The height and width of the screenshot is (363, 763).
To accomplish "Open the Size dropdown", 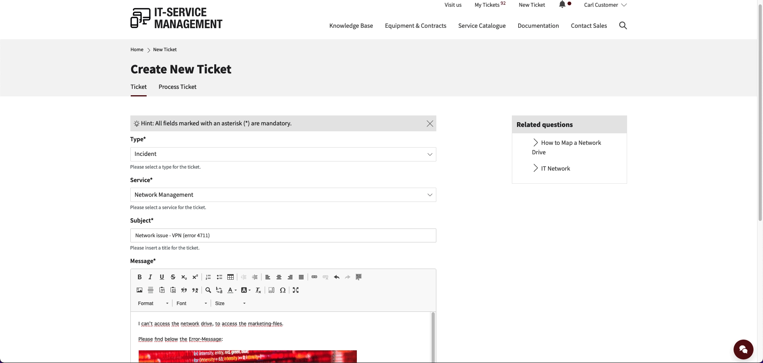I will point(230,303).
